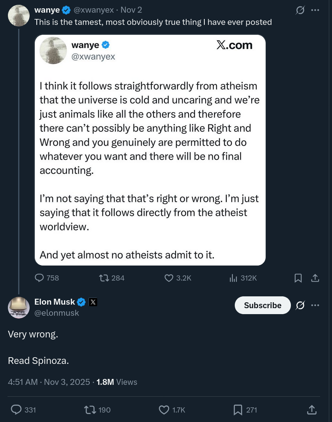Repost Elon Musk's reply (190 reposts)
This screenshot has width=332, height=422.
click(x=90, y=410)
